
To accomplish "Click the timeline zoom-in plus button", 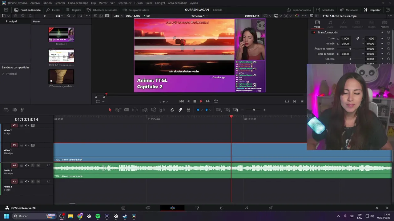I will [264, 110].
